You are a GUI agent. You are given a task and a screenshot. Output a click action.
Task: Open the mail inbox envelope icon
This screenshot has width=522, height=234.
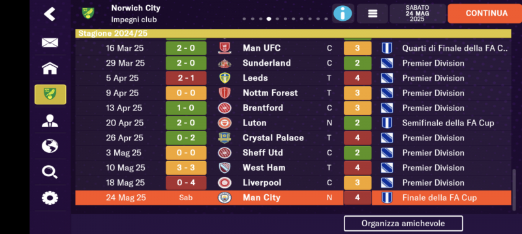50,42
